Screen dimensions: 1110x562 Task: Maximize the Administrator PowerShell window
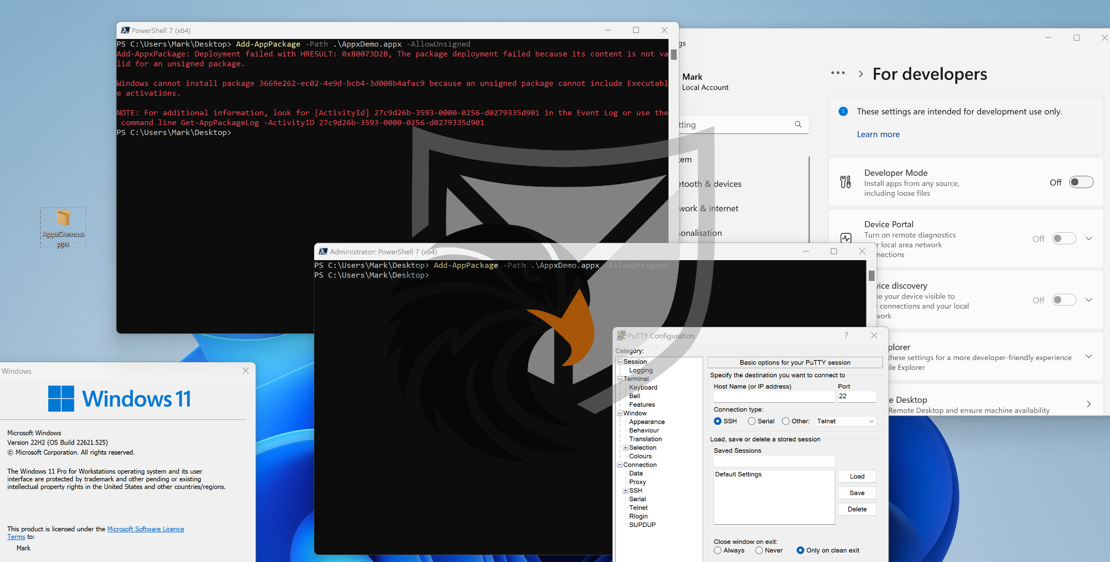point(834,251)
